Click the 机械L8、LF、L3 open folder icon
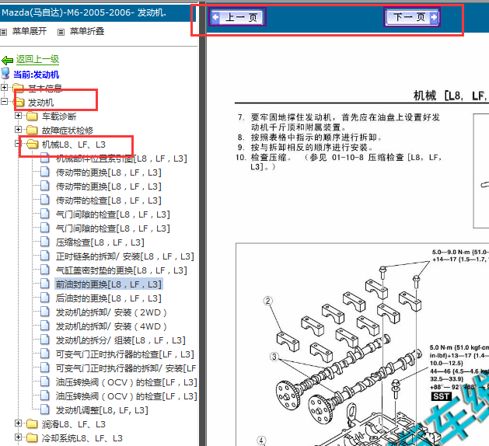This screenshot has width=489, height=446. click(32, 144)
